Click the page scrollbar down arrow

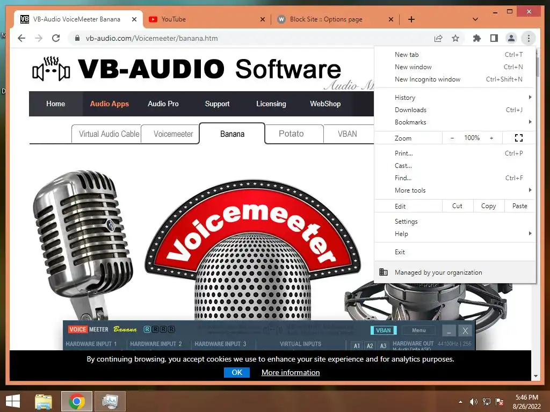click(x=535, y=376)
